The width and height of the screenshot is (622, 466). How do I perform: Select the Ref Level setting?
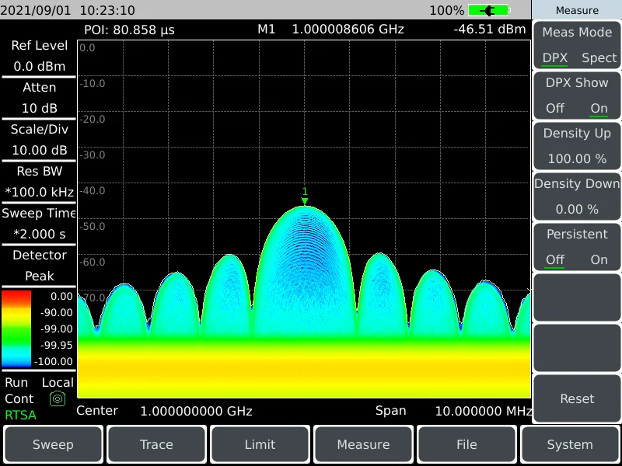pyautogui.click(x=39, y=56)
